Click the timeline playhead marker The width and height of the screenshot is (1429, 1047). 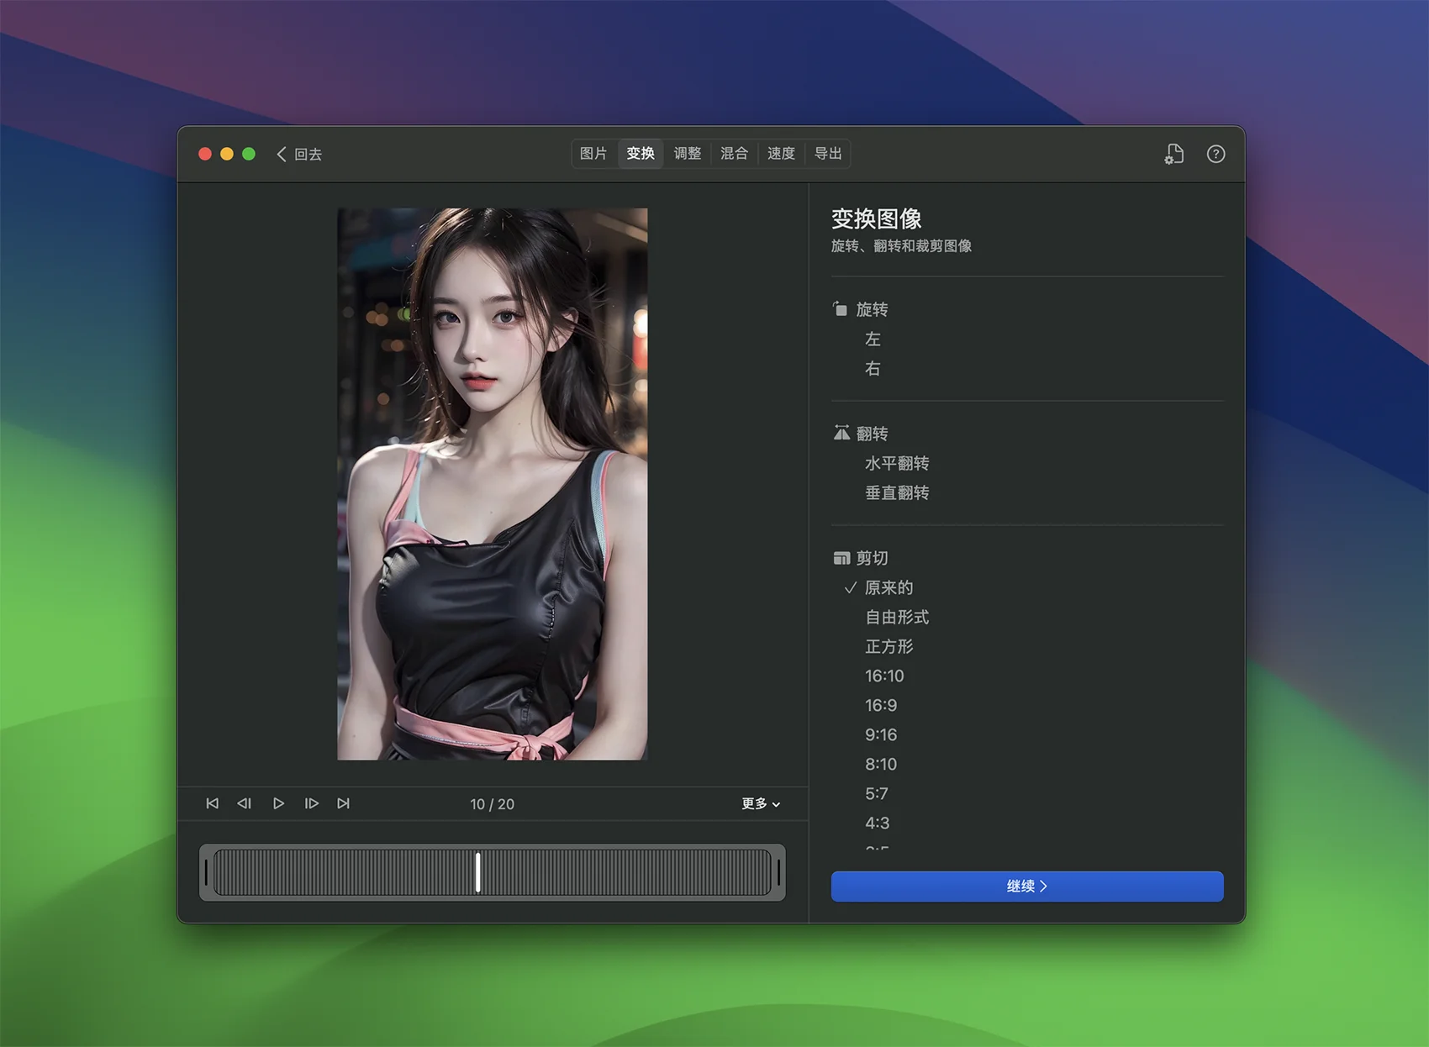pos(477,872)
